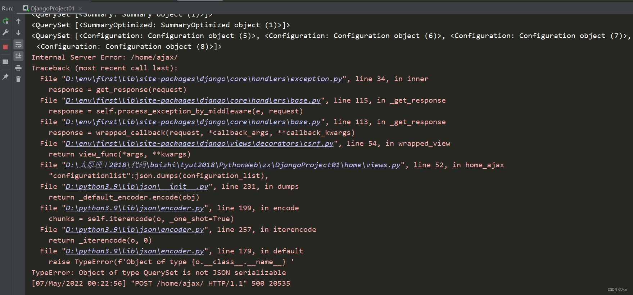Click the restore layout icon
Screen dimensions: 633x295
point(5,62)
